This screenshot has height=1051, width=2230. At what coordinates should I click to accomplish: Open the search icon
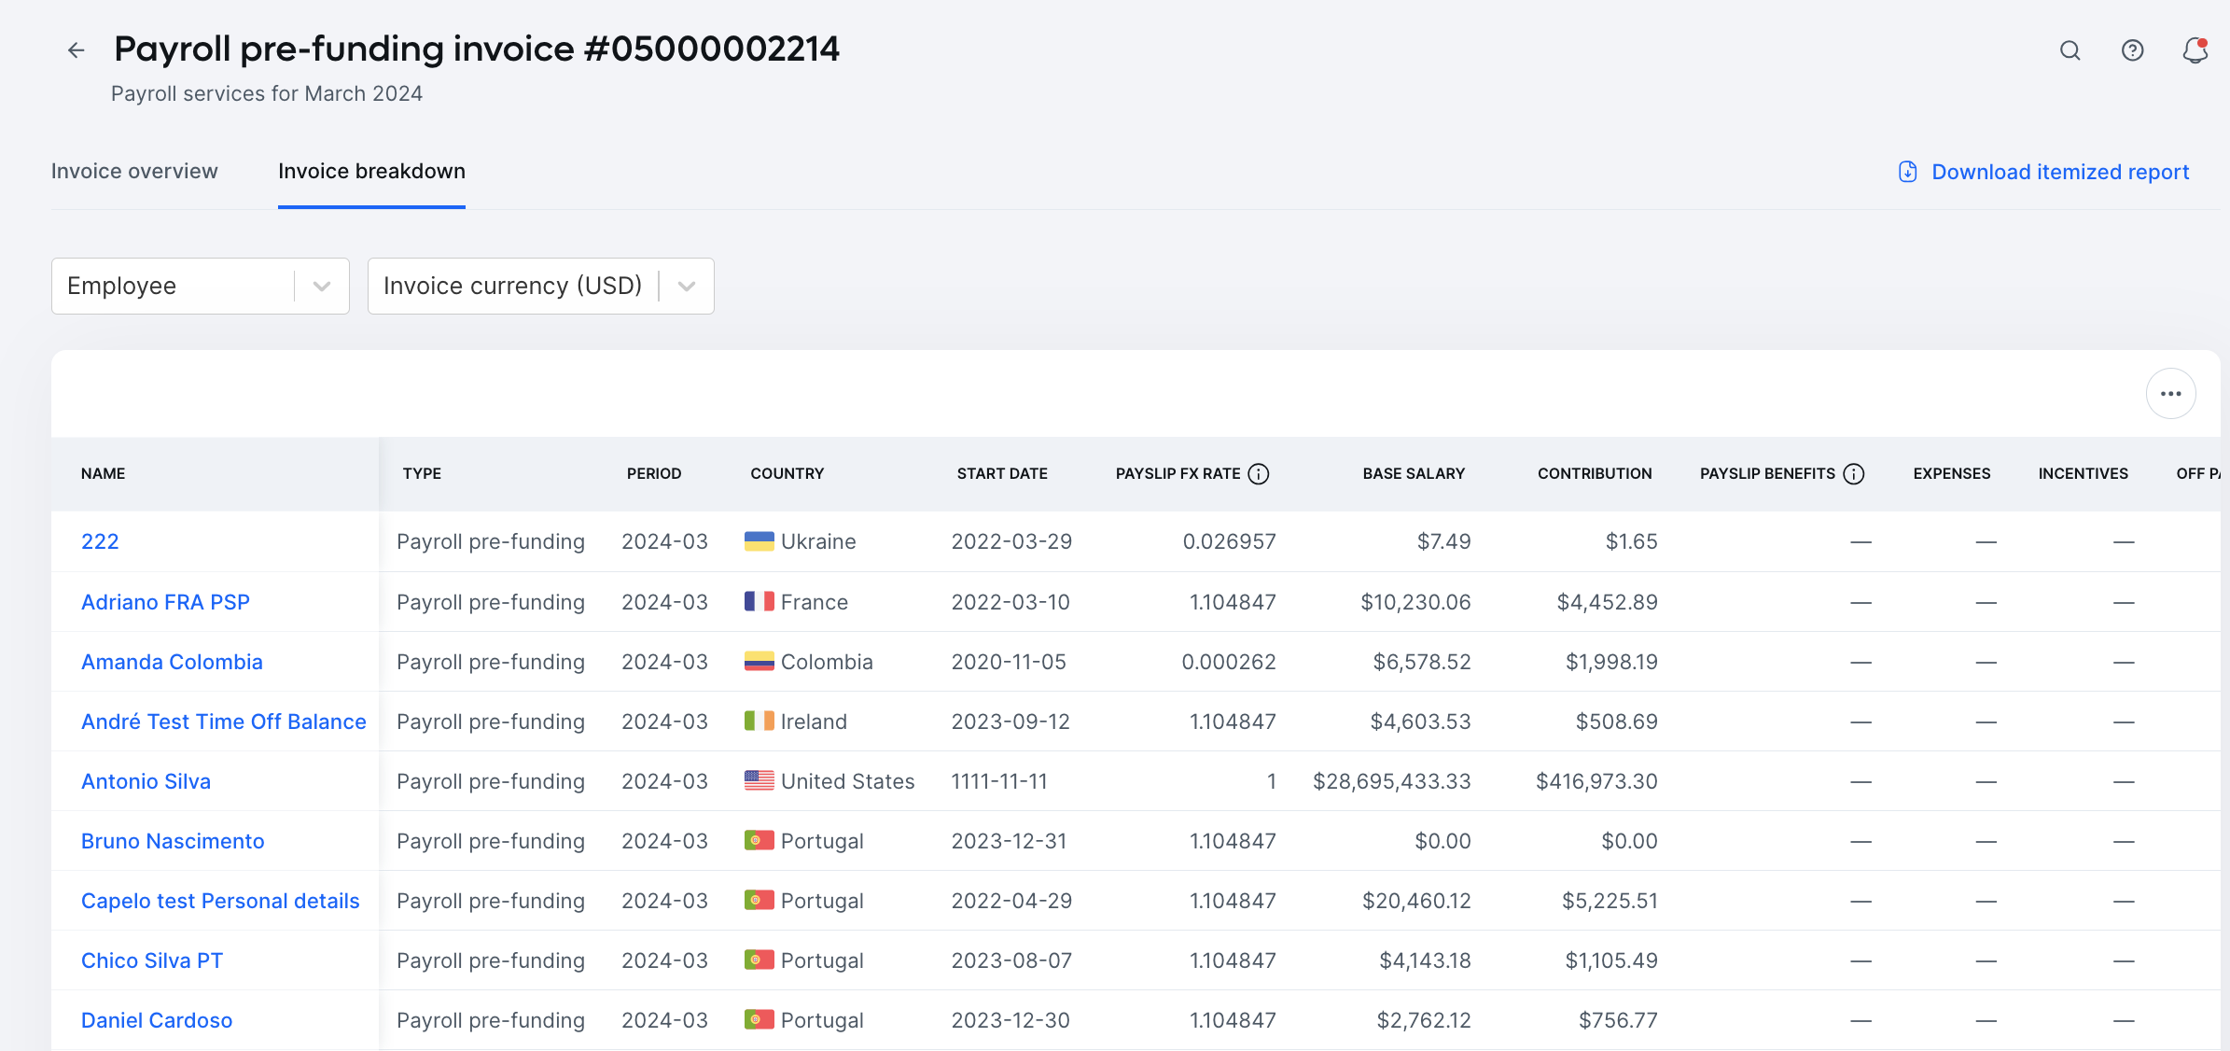click(2070, 50)
